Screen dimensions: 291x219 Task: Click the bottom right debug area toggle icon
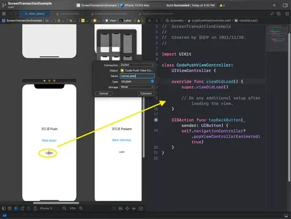tap(286, 216)
